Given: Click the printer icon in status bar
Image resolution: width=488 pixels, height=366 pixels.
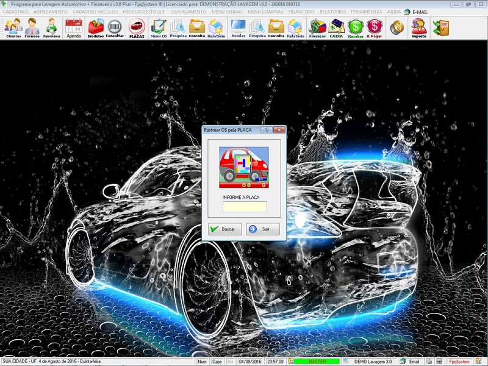Looking at the screenshot, I should pyautogui.click(x=429, y=361).
